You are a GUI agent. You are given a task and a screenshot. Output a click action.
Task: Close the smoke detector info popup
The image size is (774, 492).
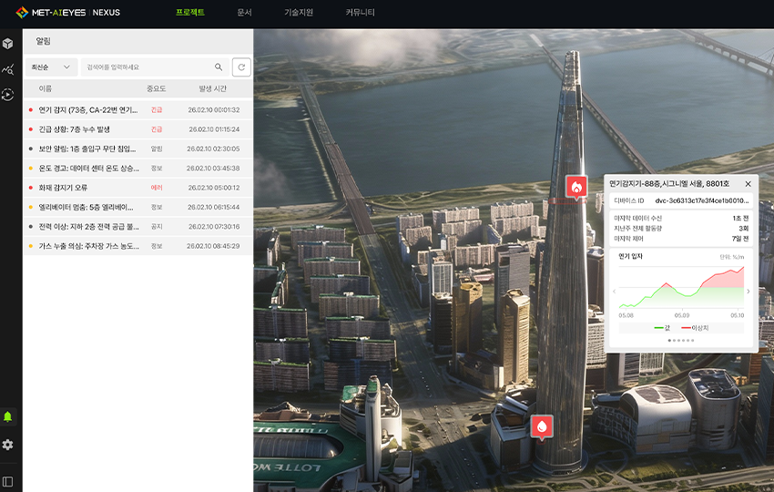[x=748, y=183]
